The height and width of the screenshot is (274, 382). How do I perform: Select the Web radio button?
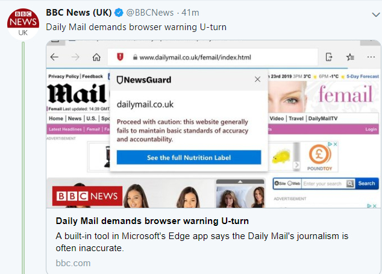(x=290, y=183)
